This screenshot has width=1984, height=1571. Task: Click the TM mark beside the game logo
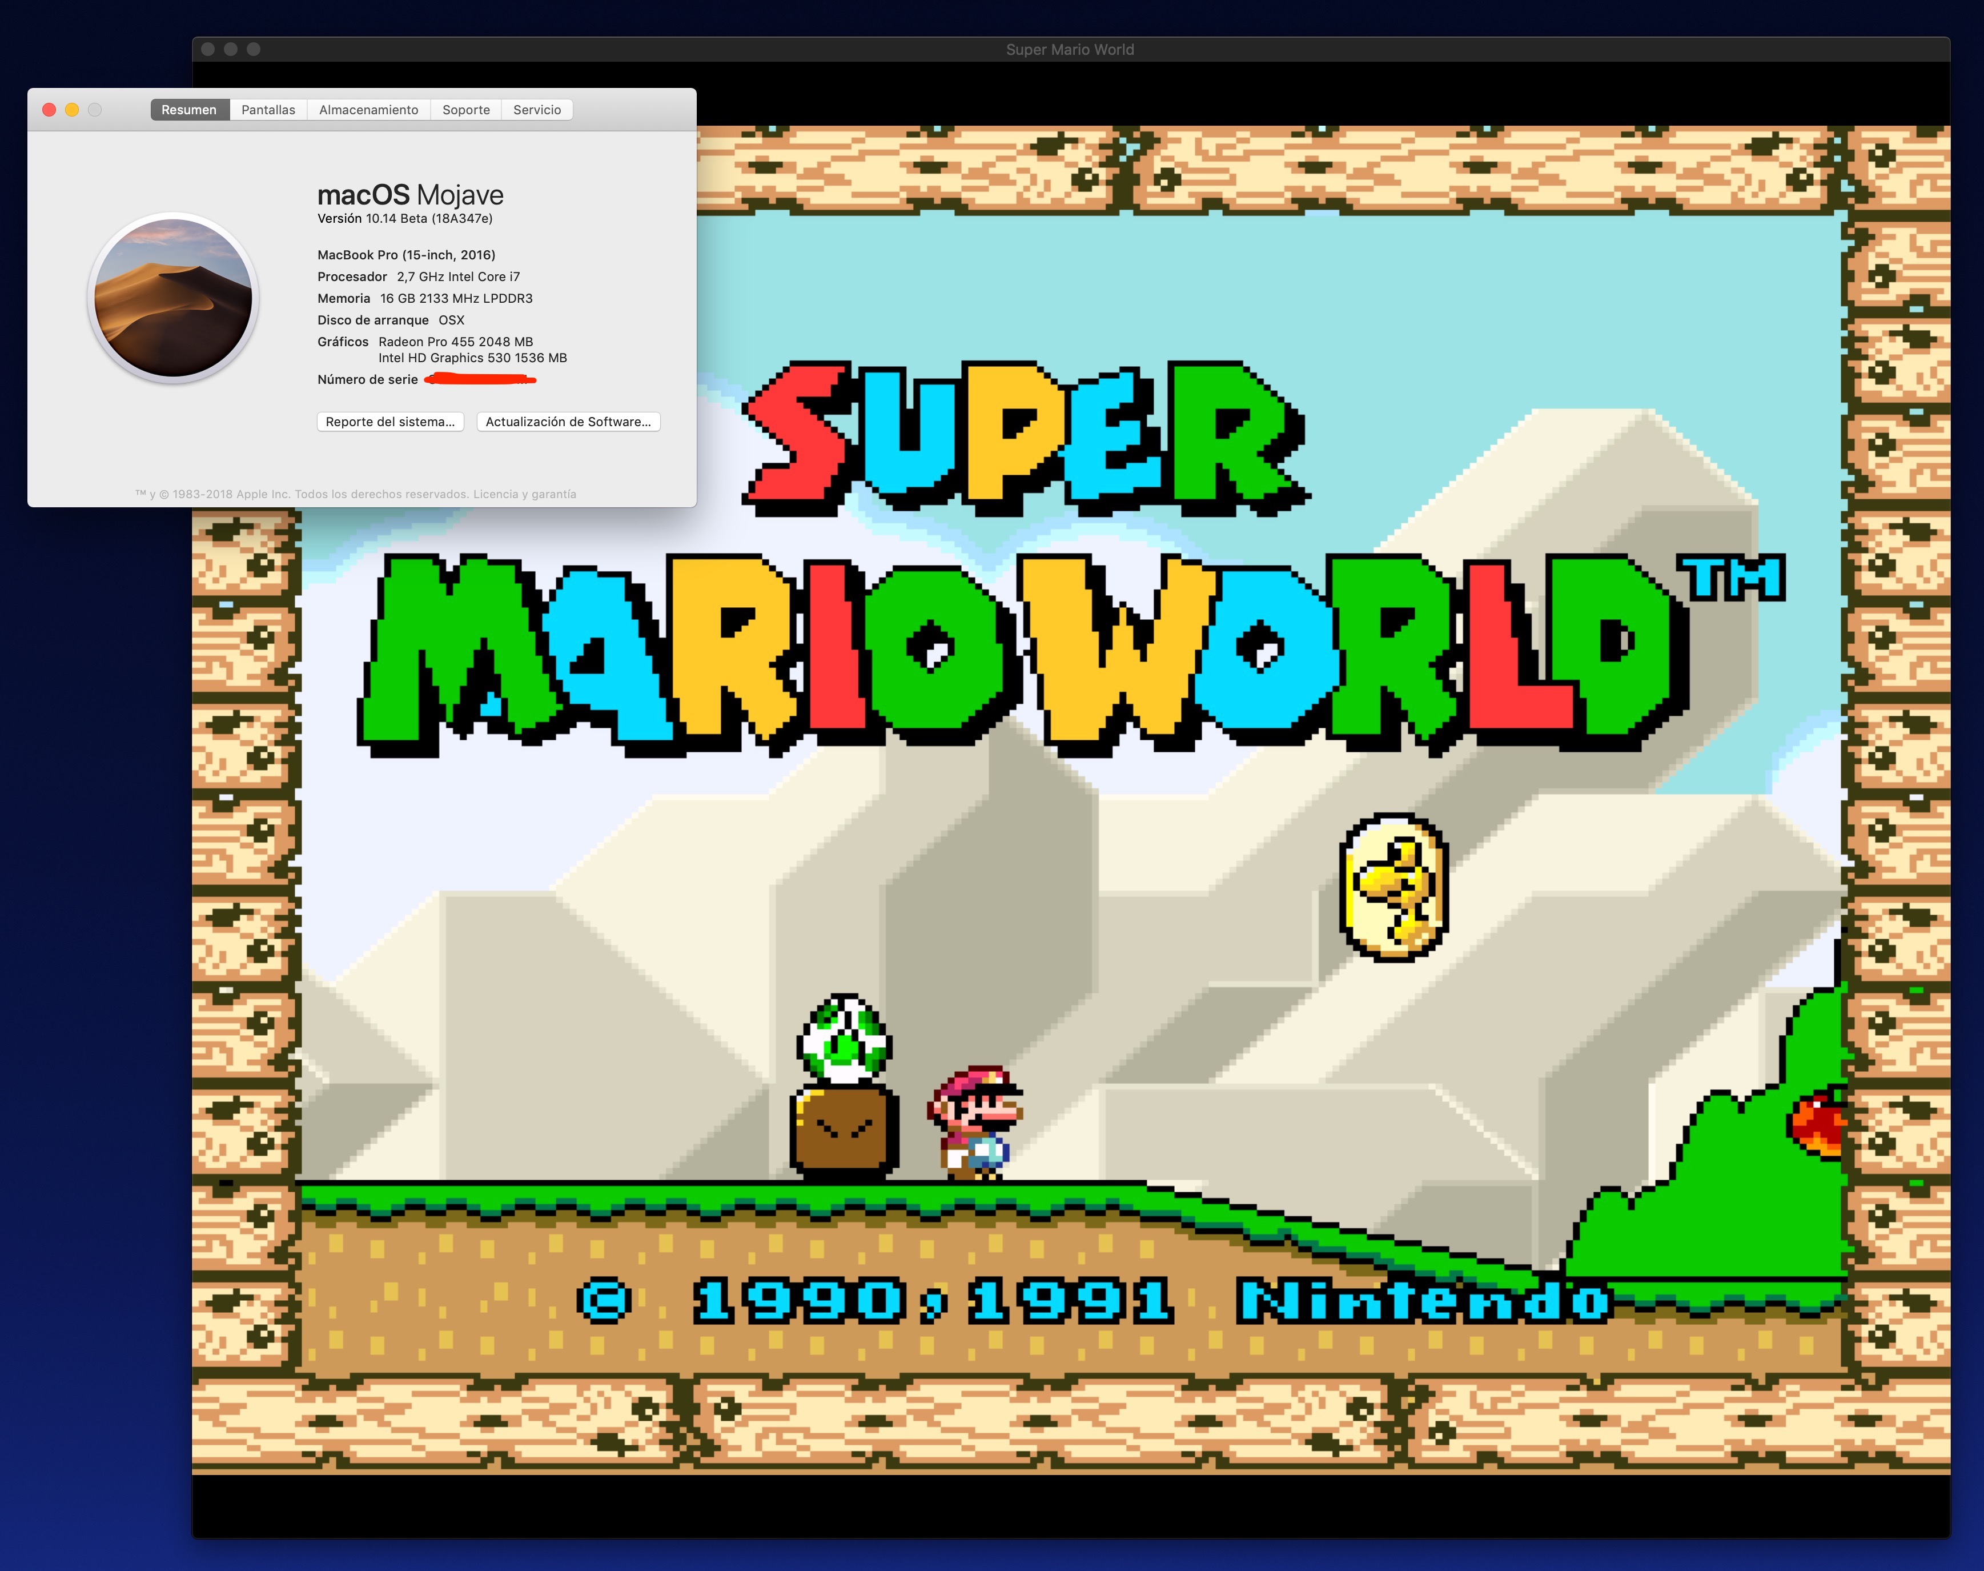(x=1730, y=577)
